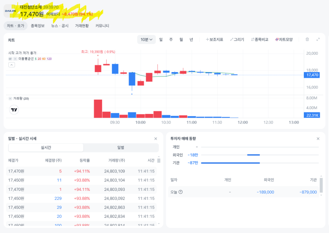329x233 pixels.
Task: Change chart style via 차트모양
Action: tap(284, 39)
